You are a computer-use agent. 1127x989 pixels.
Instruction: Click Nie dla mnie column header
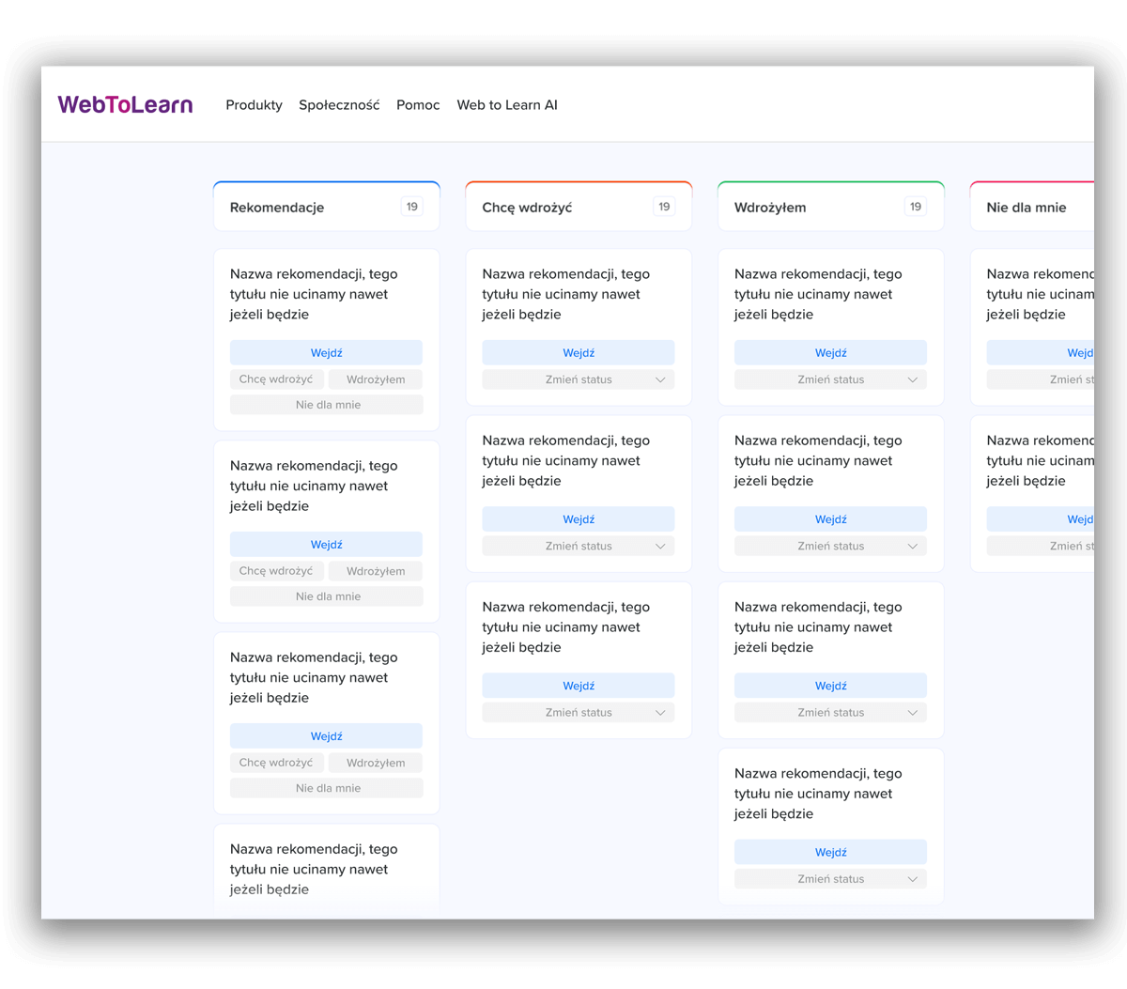pos(1026,208)
